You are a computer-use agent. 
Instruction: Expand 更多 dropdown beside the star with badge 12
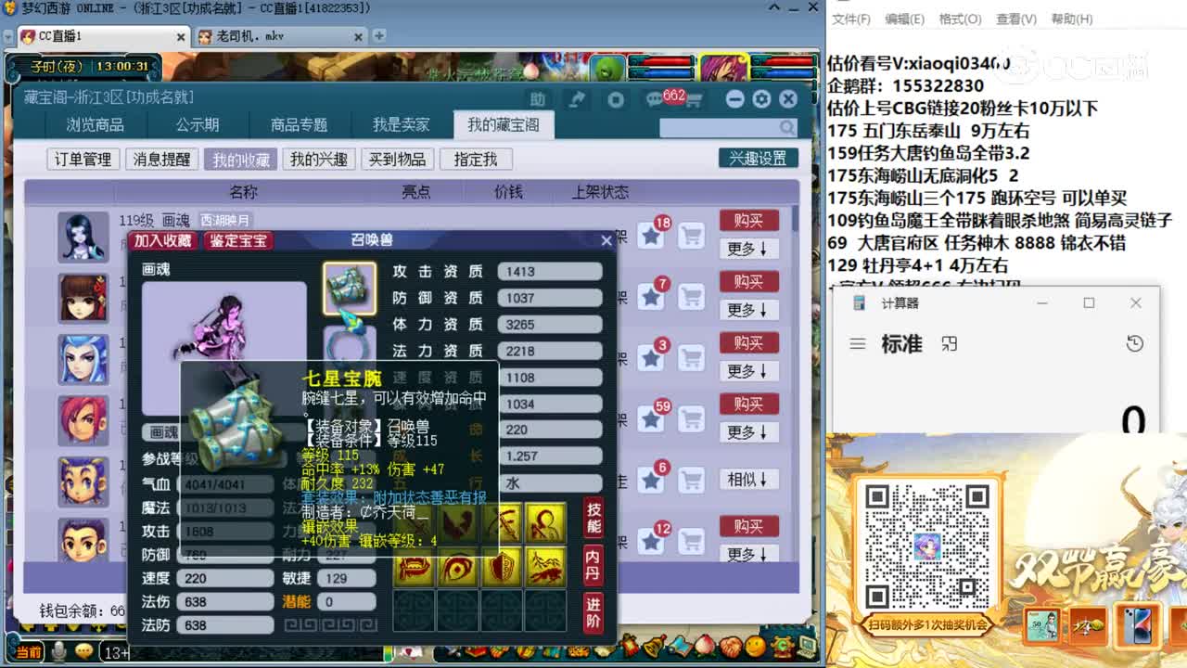click(x=748, y=555)
